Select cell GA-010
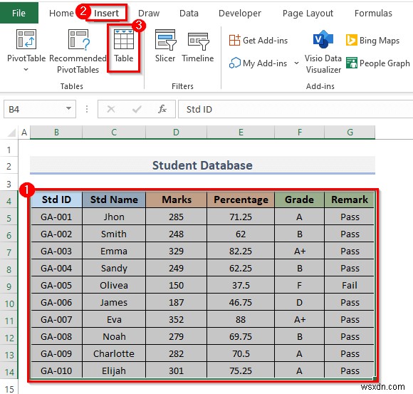 coord(56,370)
